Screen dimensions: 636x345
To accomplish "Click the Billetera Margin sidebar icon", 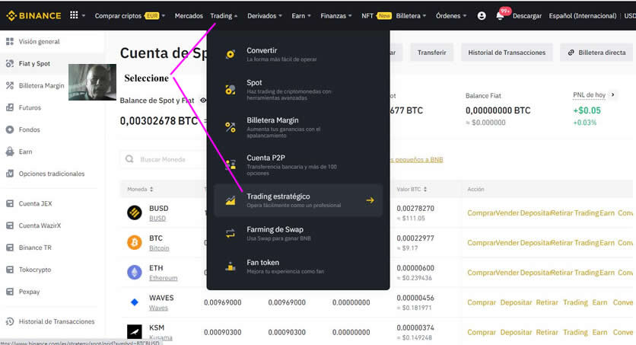I will point(10,85).
